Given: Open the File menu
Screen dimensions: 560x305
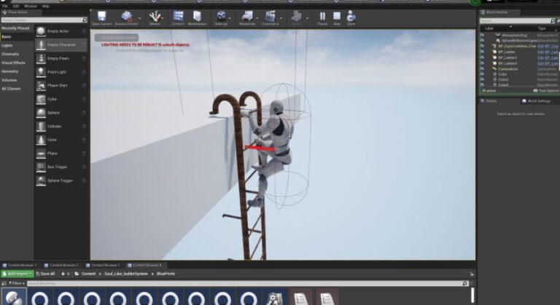Looking at the screenshot, I should 4,6.
